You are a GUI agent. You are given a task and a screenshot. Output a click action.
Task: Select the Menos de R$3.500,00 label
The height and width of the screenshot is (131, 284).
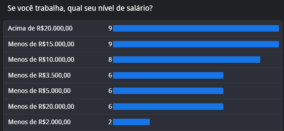point(39,75)
